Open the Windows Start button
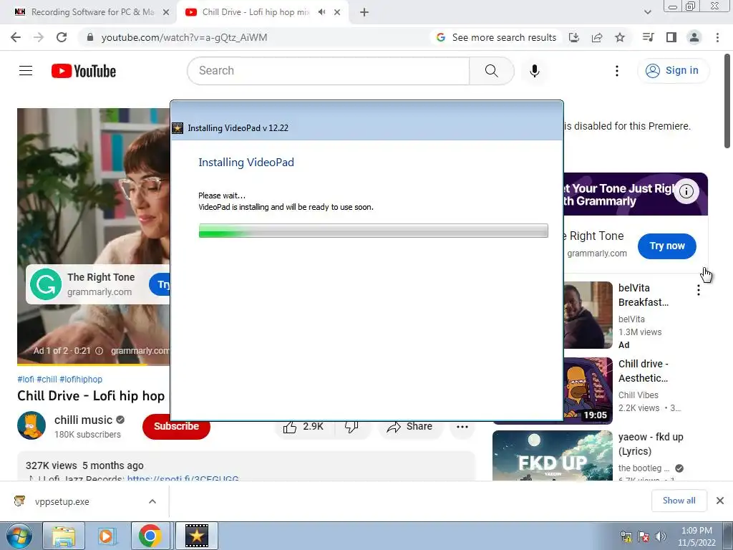This screenshot has height=550, width=733. (x=19, y=536)
